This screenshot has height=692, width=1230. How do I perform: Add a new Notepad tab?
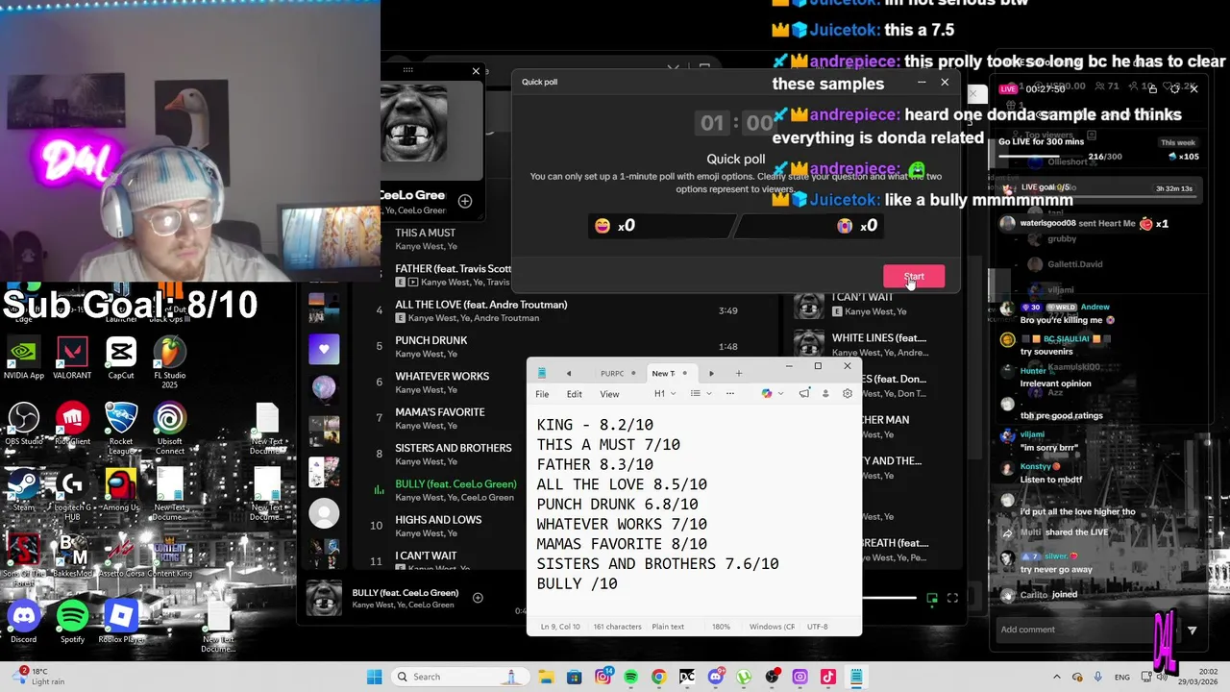coord(738,373)
